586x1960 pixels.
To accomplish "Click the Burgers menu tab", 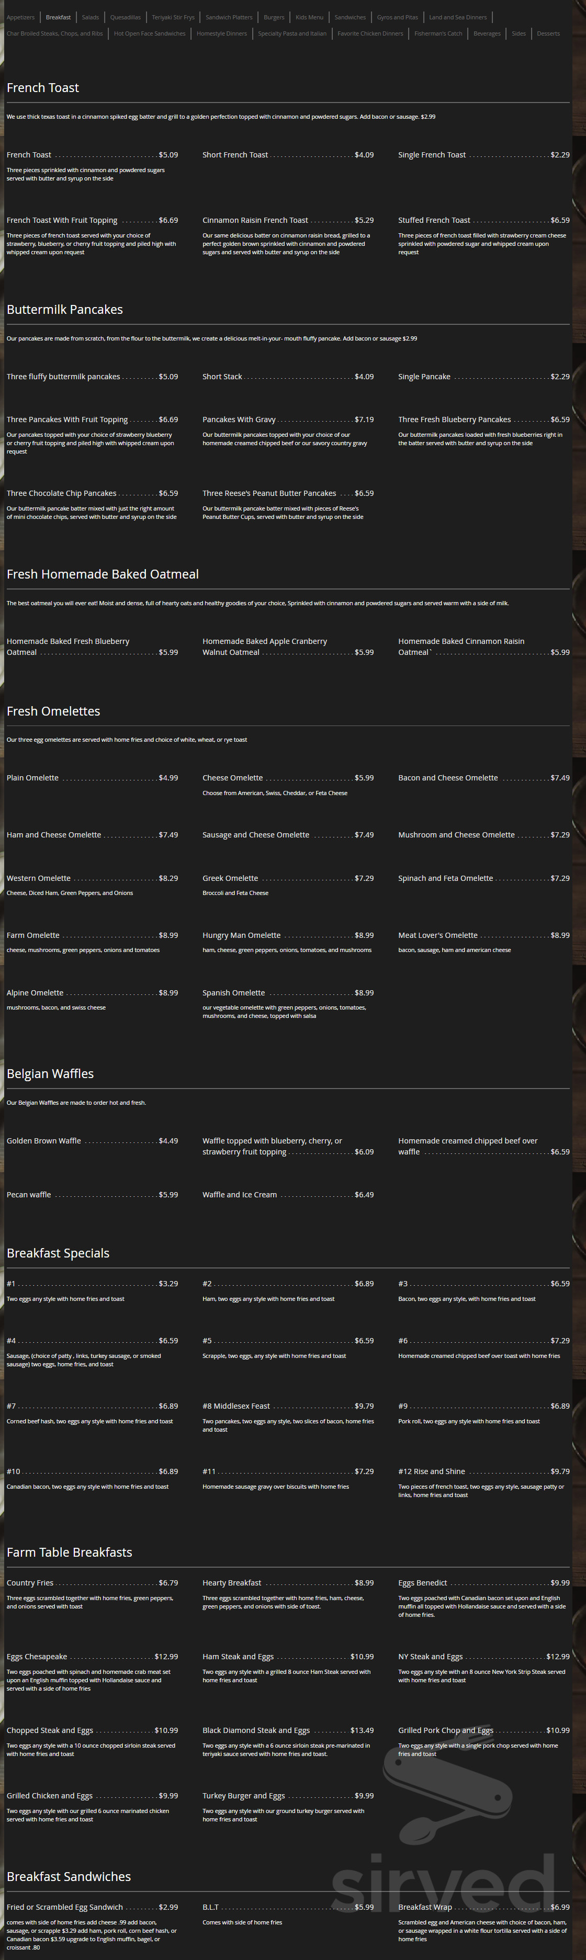I will point(274,17).
